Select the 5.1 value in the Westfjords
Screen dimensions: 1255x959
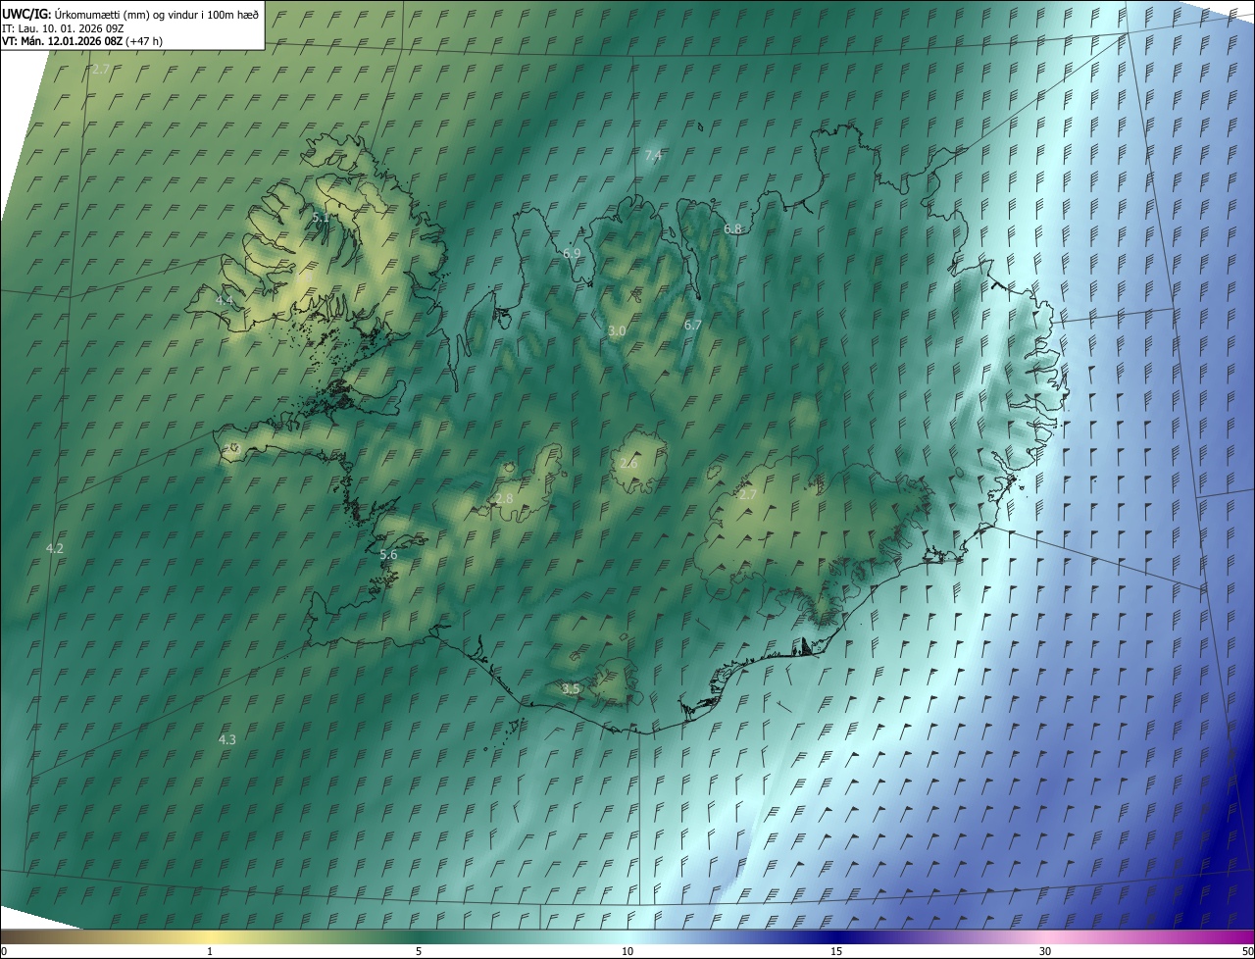point(321,218)
